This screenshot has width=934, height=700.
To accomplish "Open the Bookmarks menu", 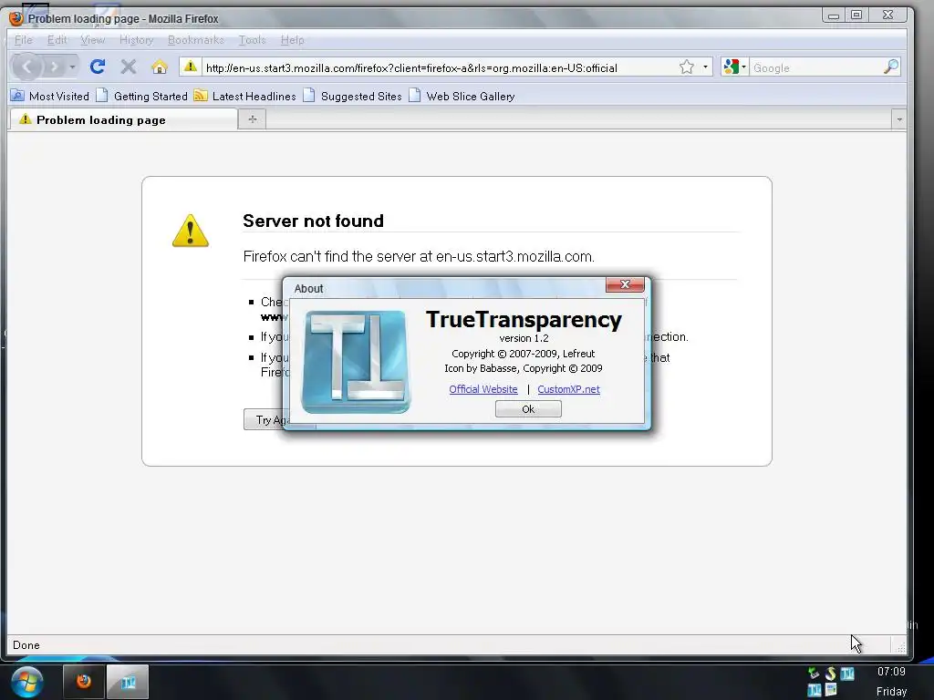I will click(196, 40).
